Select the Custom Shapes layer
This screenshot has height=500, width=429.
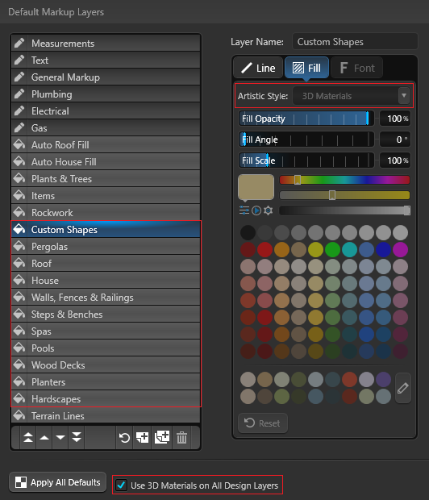point(106,229)
